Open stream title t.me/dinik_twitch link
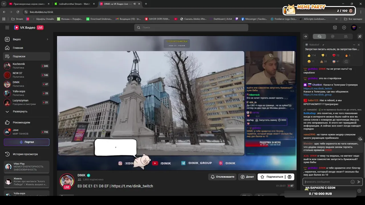 click(132, 186)
